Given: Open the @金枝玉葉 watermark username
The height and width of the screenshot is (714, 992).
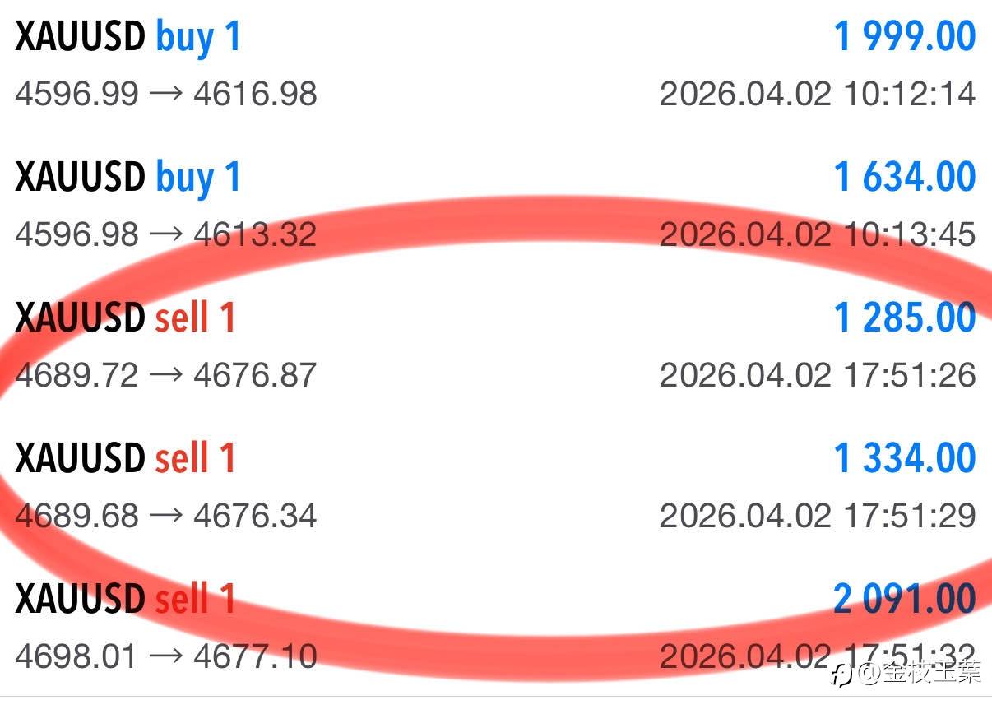Looking at the screenshot, I should click(x=920, y=675).
